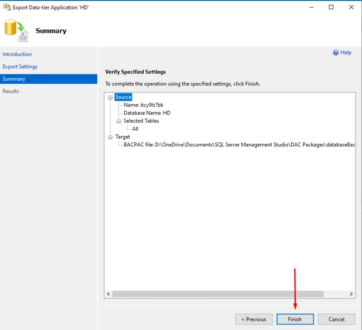Select the 'Database Name: HD' row
Image resolution: width=362 pixels, height=330 pixels.
coord(147,113)
